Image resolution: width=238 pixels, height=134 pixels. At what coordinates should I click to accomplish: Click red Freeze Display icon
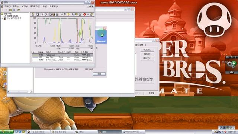(x=84, y=14)
